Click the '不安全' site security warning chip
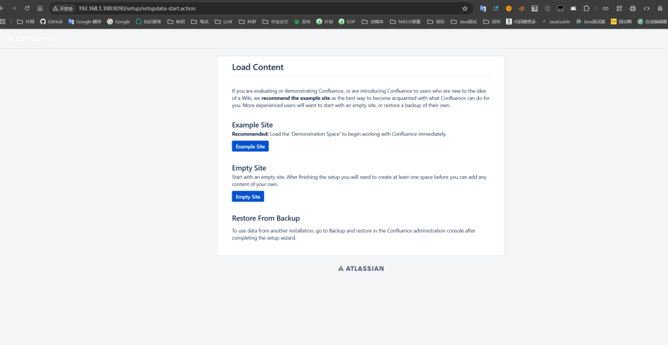 coord(63,8)
